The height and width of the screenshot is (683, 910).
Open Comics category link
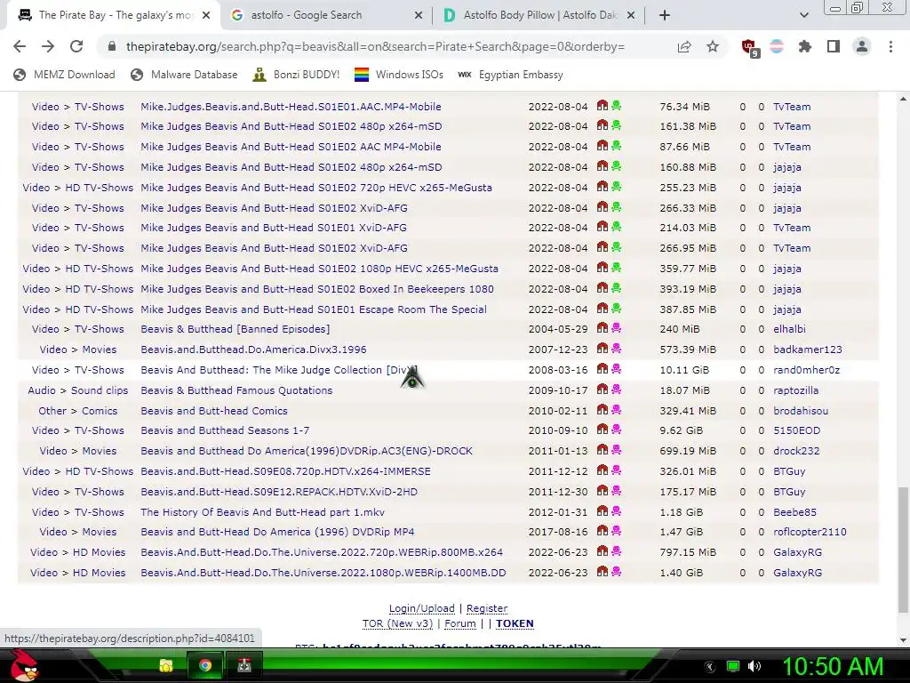point(100,411)
